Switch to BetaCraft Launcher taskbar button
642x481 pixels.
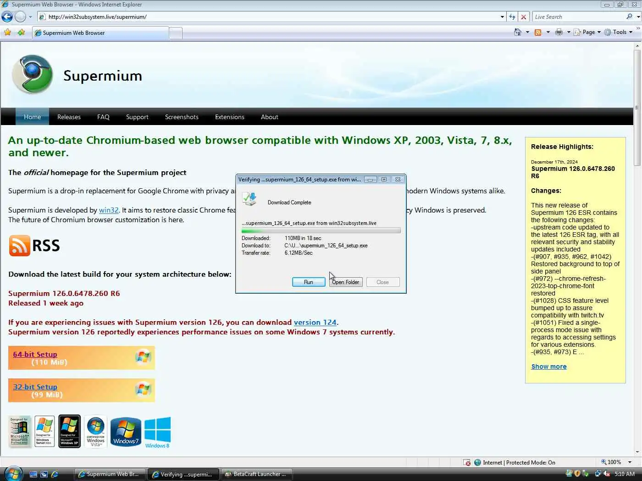256,474
